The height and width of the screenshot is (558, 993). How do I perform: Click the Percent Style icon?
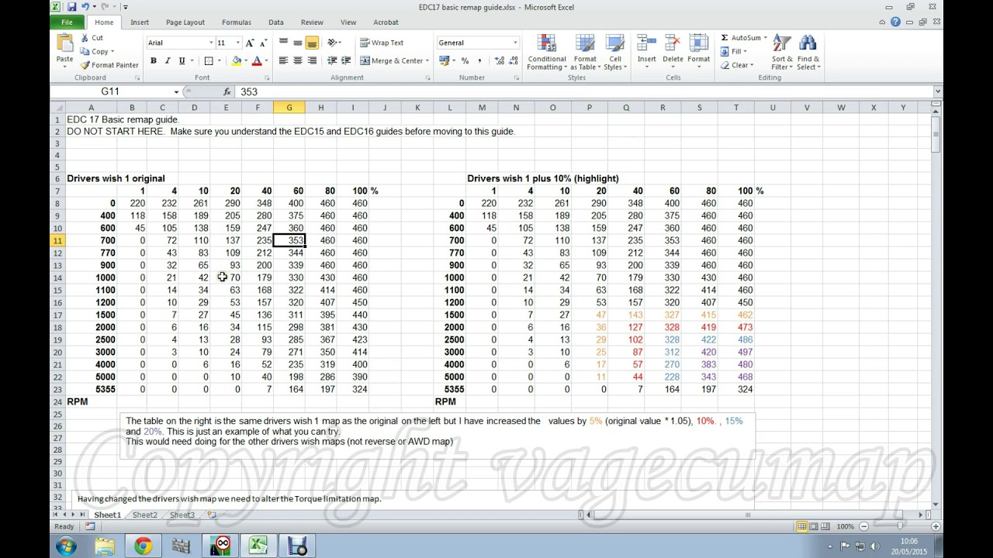[465, 60]
